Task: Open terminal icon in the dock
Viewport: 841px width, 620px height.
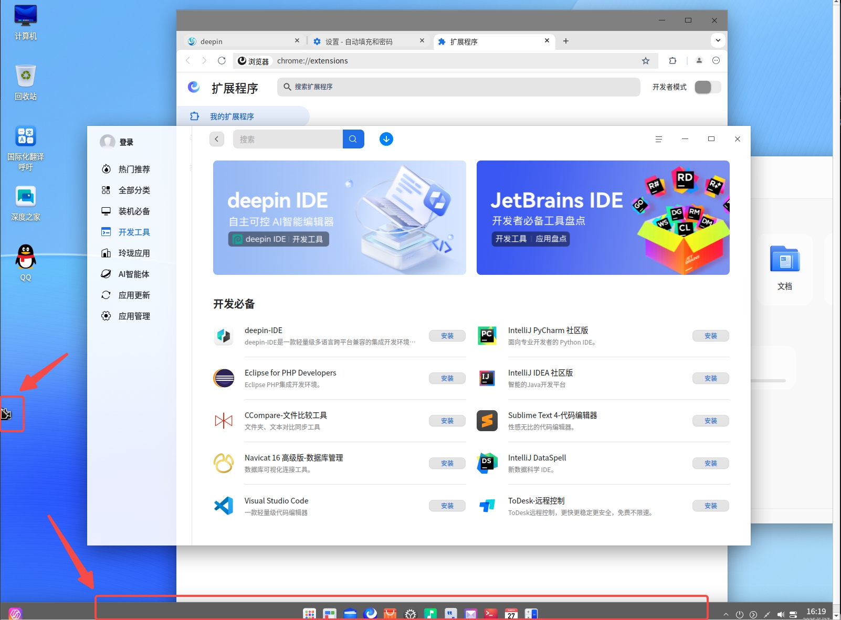Action: 491,613
